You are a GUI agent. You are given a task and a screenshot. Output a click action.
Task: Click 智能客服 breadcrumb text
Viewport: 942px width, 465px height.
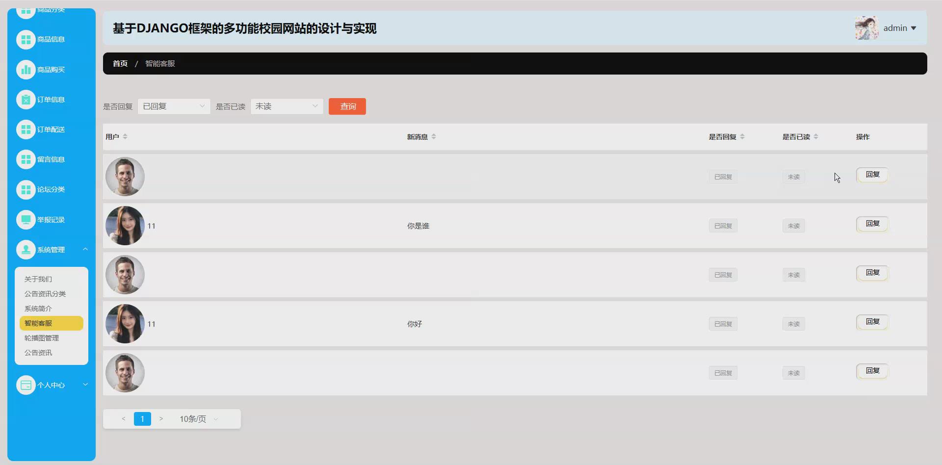click(160, 64)
